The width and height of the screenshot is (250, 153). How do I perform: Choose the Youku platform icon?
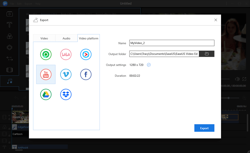pos(86,54)
